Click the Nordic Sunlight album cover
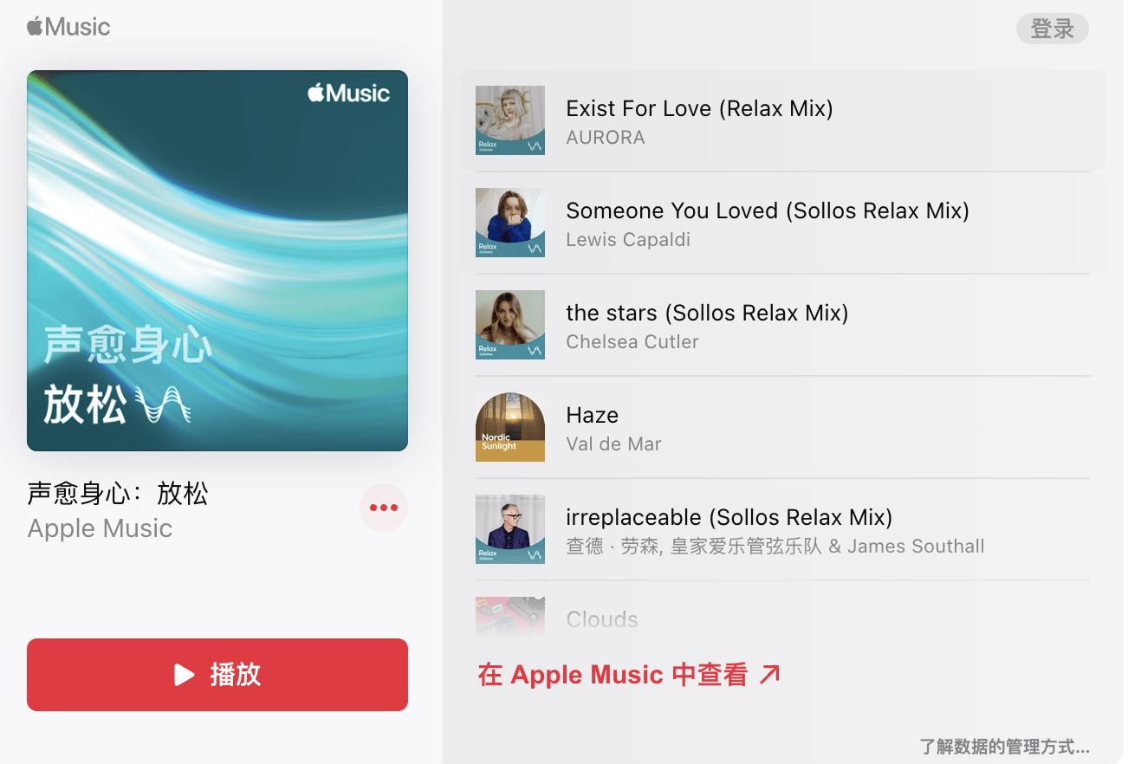 510,427
